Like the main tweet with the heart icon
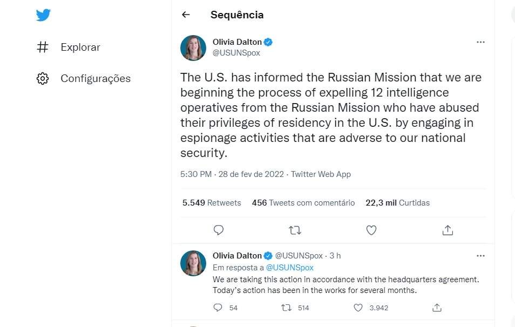The image size is (515, 327). point(371,230)
